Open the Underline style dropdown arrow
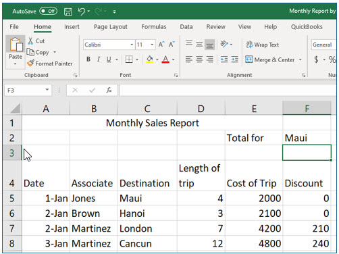Screen dimensions: 339x254 click(x=117, y=59)
